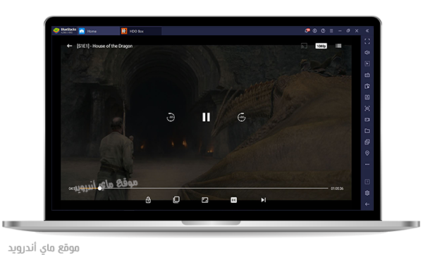Image resolution: width=423 pixels, height=255 pixels.
Task: Open the BlueStacks help icon
Action: tap(323, 31)
